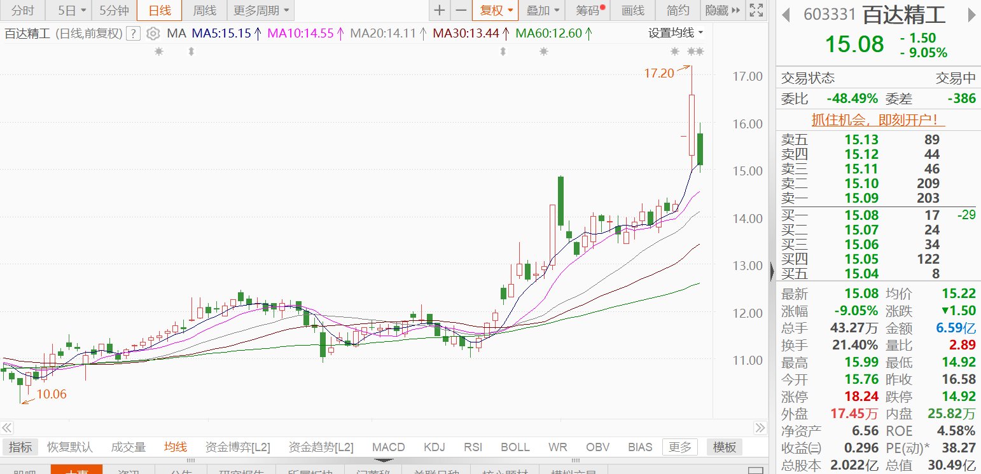
Task: Click the question mark help icon
Action: 133,34
